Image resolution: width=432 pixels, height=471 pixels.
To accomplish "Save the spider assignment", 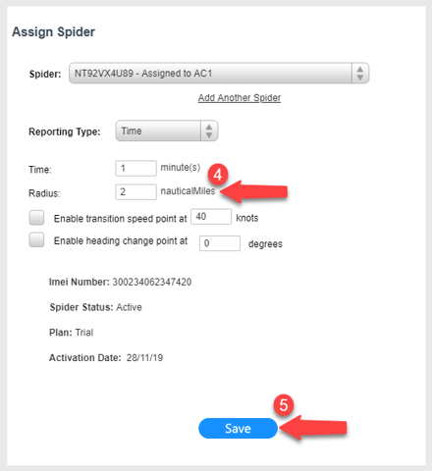I will coord(238,428).
